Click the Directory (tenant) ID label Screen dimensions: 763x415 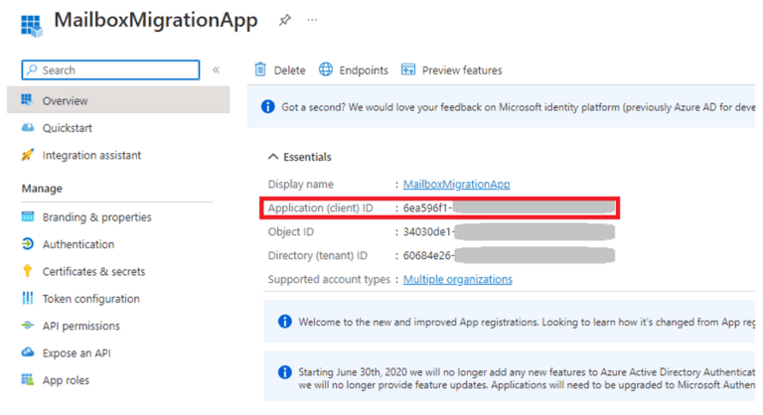[x=317, y=256]
